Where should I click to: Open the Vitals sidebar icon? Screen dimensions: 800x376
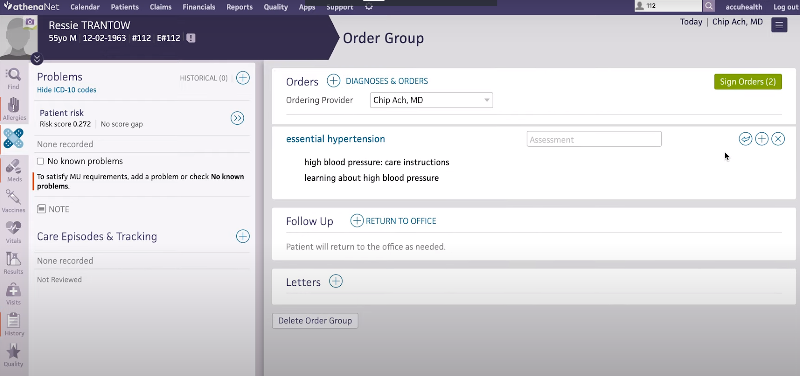point(14,232)
